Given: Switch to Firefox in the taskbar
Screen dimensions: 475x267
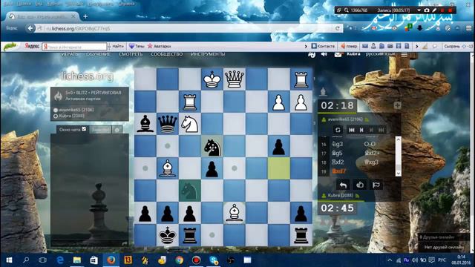Looking at the screenshot, I should [111, 260].
